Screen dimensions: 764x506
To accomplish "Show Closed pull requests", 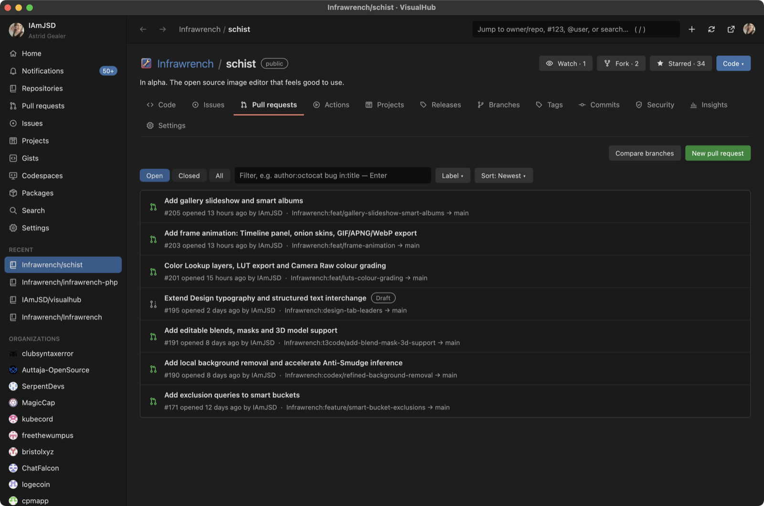I will click(x=189, y=176).
